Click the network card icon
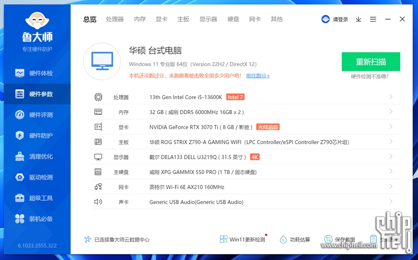 [x=98, y=187]
